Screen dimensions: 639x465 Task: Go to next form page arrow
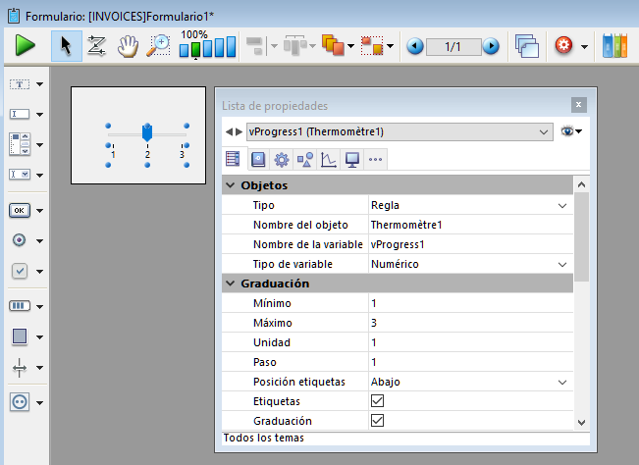click(x=491, y=46)
